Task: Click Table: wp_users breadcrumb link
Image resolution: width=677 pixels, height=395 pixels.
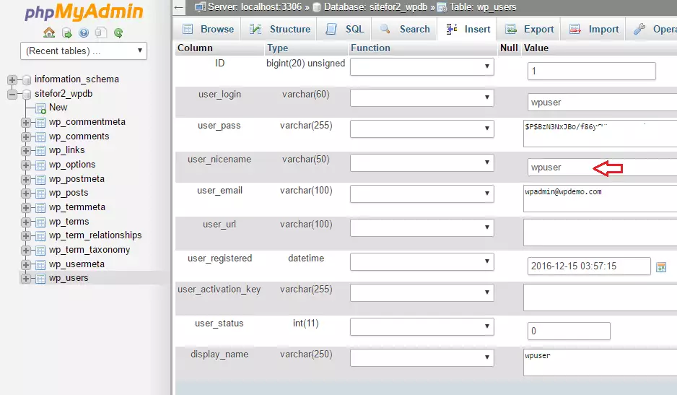Action: point(483,7)
